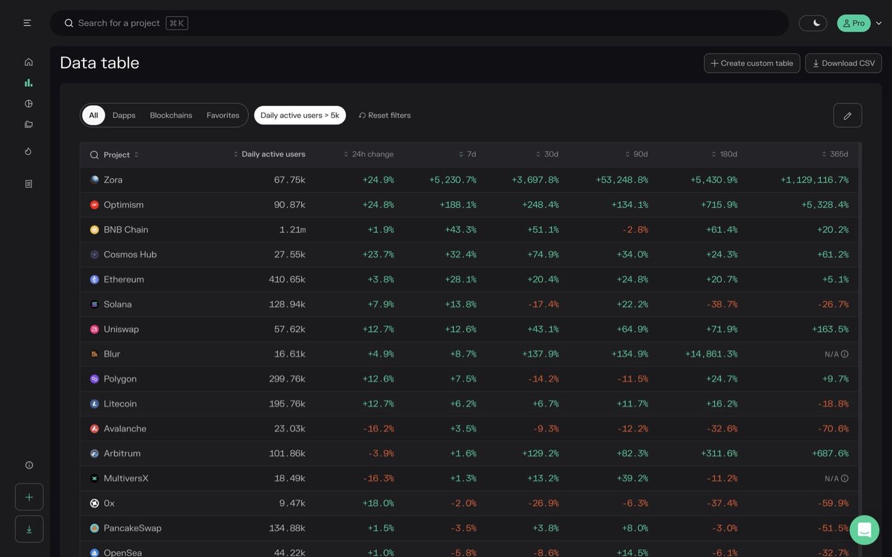Sort by the 7d column
The width and height of the screenshot is (892, 557).
(468, 154)
